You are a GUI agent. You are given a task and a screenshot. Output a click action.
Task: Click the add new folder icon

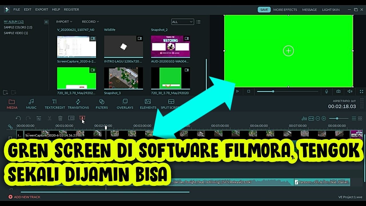click(5, 92)
